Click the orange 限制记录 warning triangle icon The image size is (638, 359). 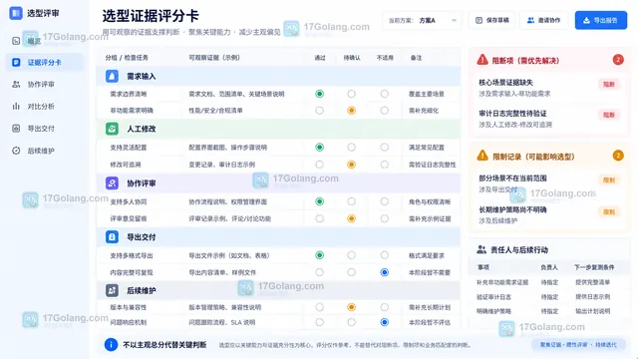[x=482, y=156]
